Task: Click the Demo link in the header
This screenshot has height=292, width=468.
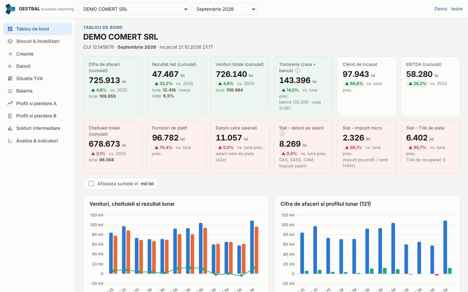Action: (441, 9)
